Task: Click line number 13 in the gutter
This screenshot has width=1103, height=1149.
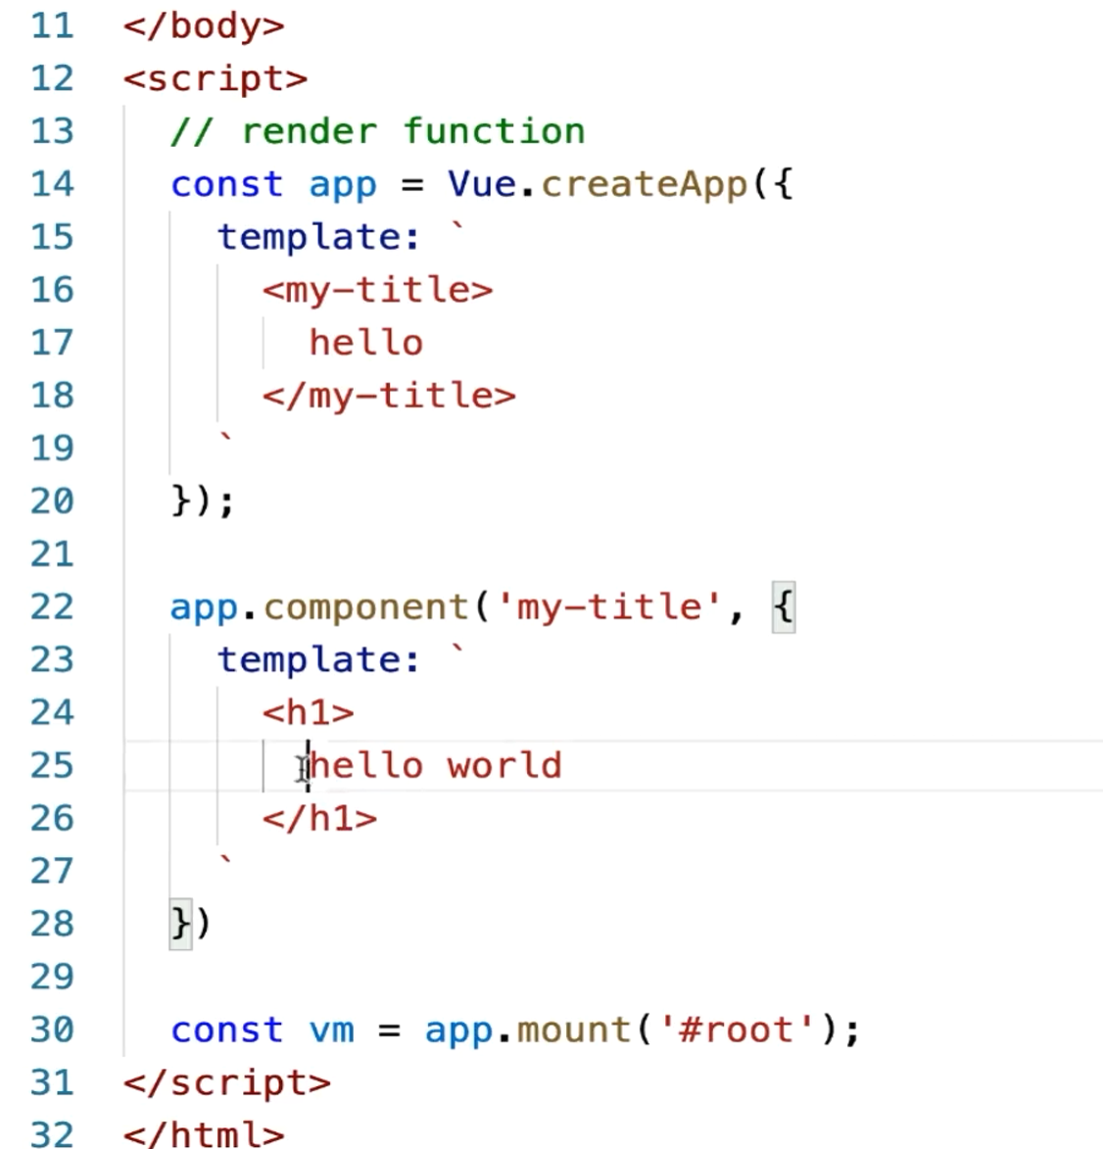Action: (x=52, y=132)
